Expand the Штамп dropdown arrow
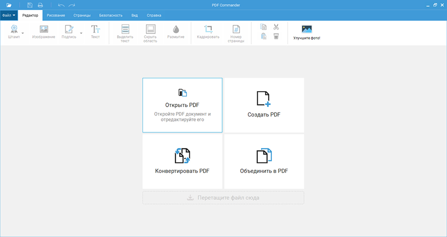The image size is (447, 237). tap(23, 33)
